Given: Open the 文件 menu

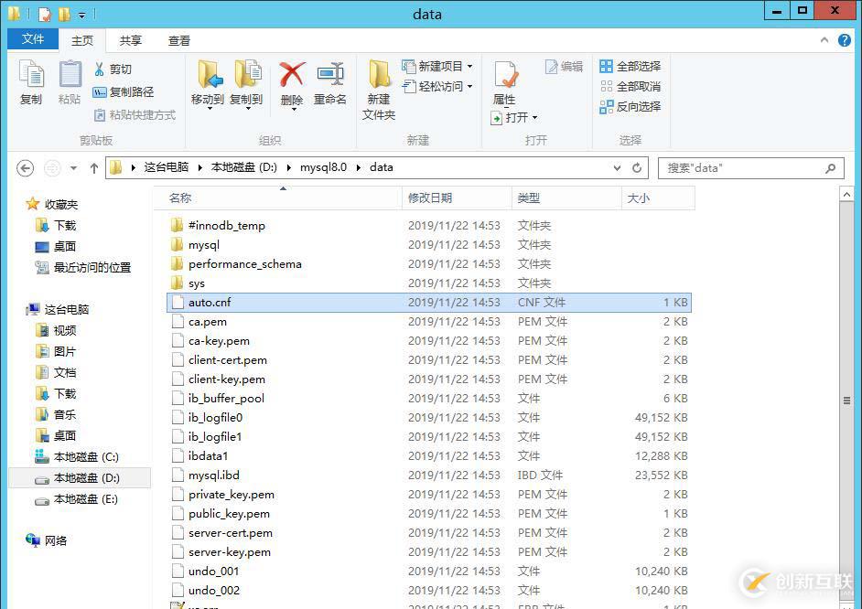Looking at the screenshot, I should (x=32, y=39).
